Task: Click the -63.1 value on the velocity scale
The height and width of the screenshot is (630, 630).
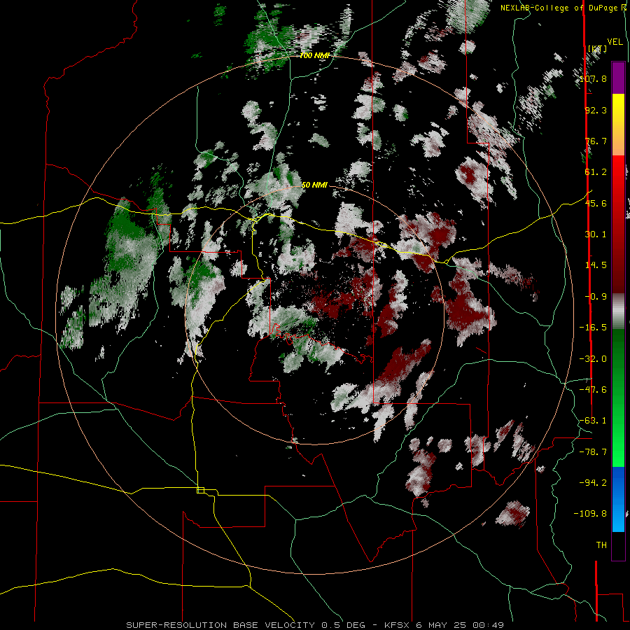Action: (x=594, y=421)
